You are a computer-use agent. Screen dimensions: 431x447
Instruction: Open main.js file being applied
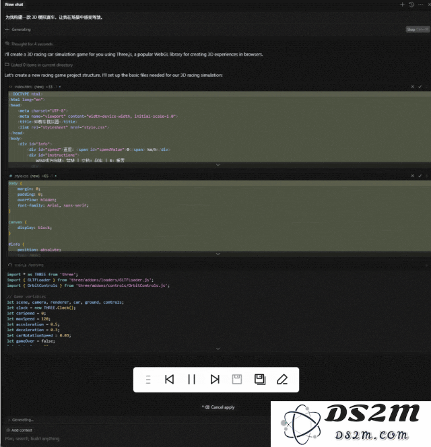coord(20,265)
